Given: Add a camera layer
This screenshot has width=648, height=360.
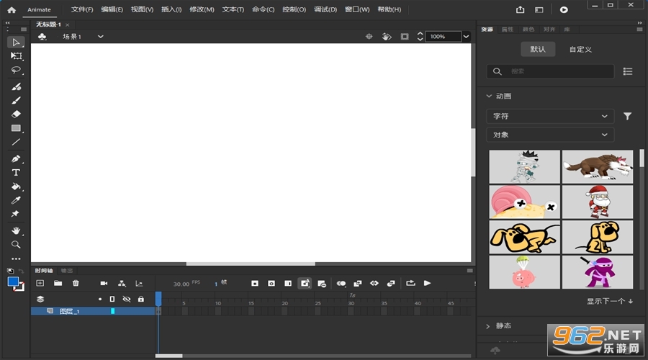Looking at the screenshot, I should click(104, 283).
